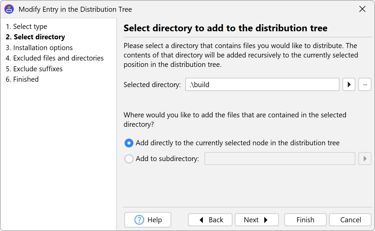The image size is (375, 231).
Task: Click the subdirectory name text field
Action: (279, 159)
